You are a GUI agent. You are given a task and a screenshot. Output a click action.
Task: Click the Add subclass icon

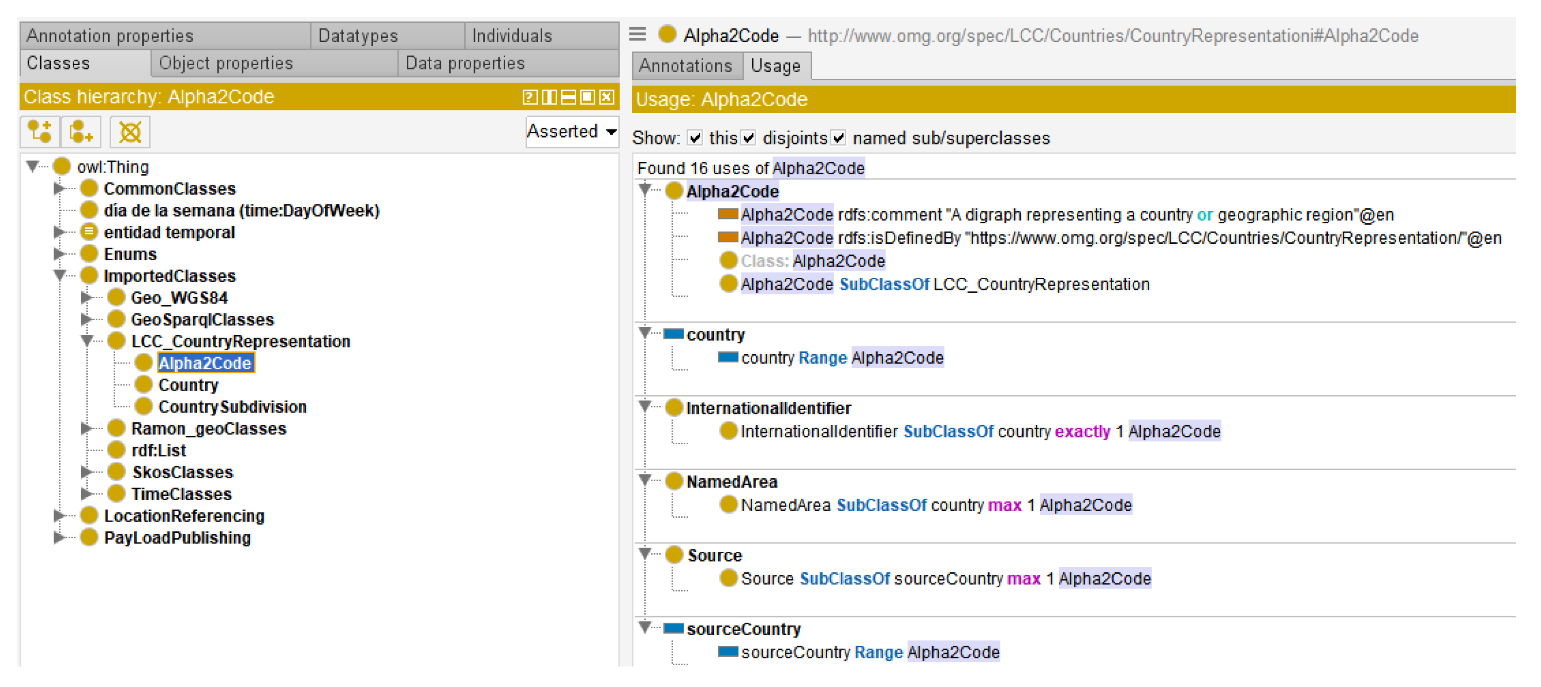pos(40,131)
